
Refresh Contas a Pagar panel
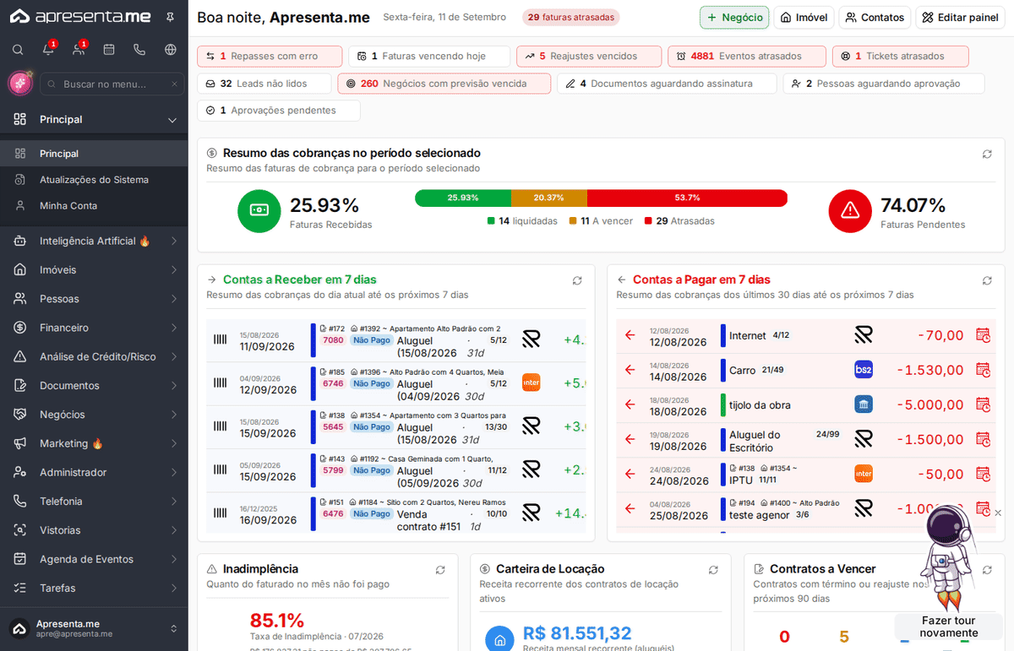coord(987,280)
